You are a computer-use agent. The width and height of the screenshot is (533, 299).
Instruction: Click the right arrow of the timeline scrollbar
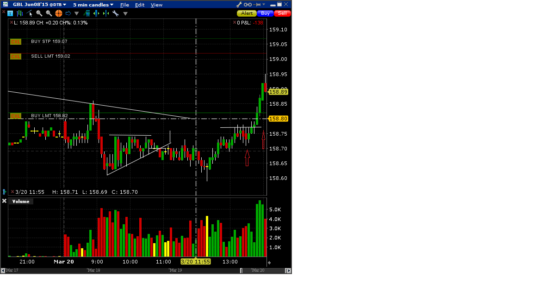coord(288,270)
